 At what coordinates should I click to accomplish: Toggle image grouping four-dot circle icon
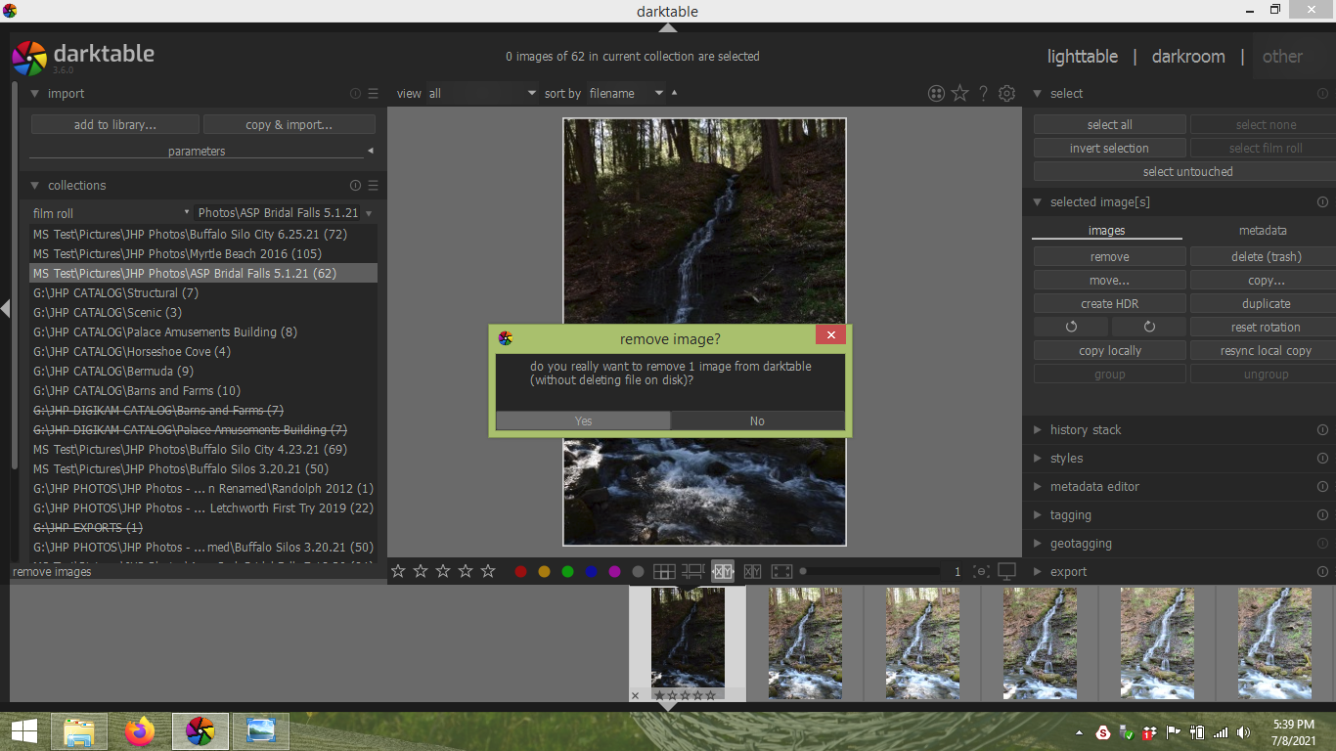tap(936, 93)
